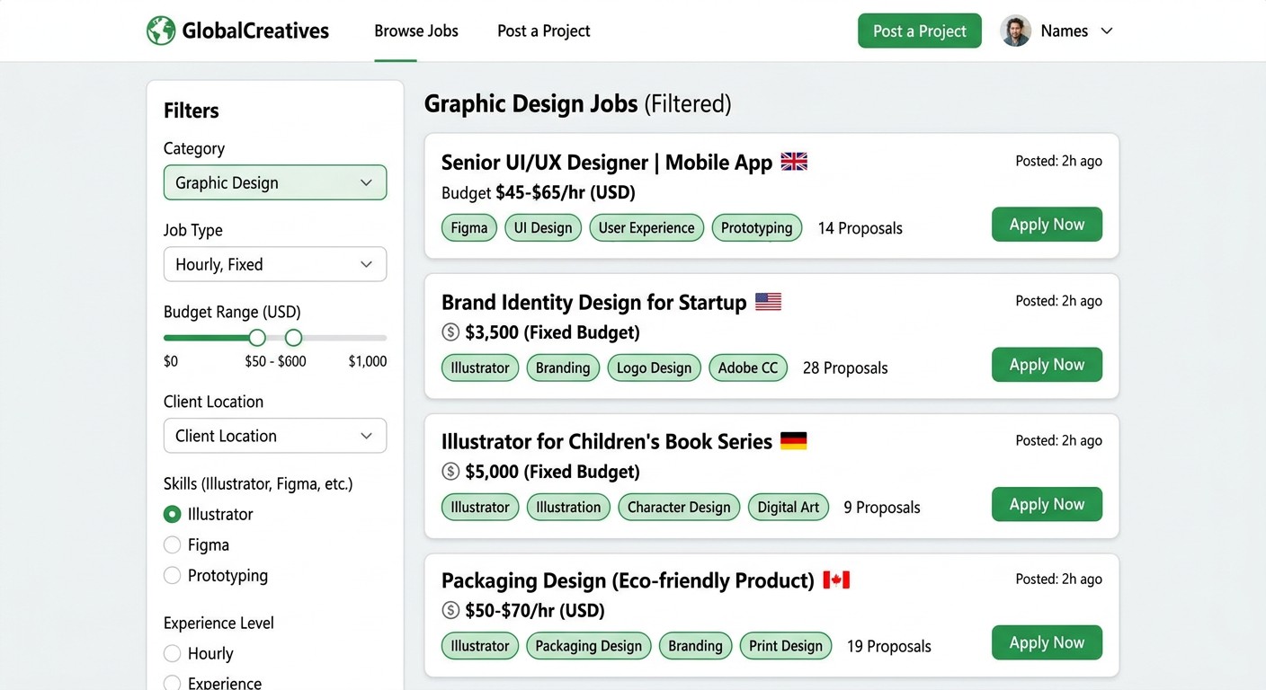Viewport: 1266px width, 690px height.
Task: Click the dollar icon beside $3,500 budget
Action: pos(450,332)
